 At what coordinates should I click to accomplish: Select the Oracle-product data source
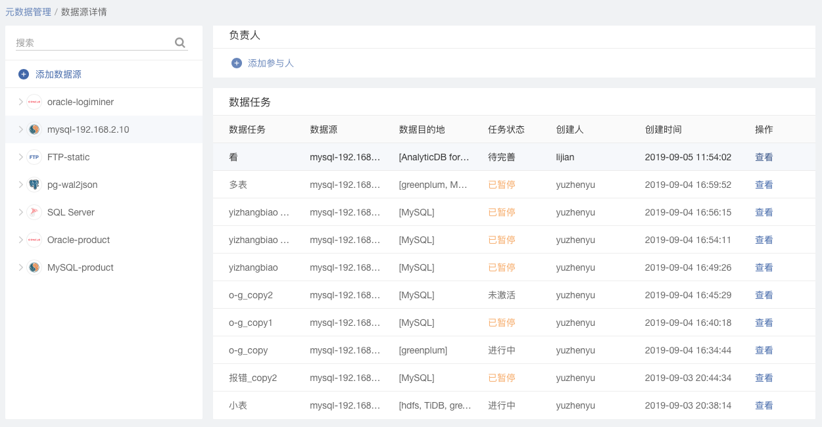(78, 240)
